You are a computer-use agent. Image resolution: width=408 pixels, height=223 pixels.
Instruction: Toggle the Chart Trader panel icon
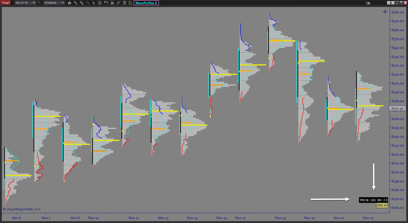pyautogui.click(x=368, y=3)
